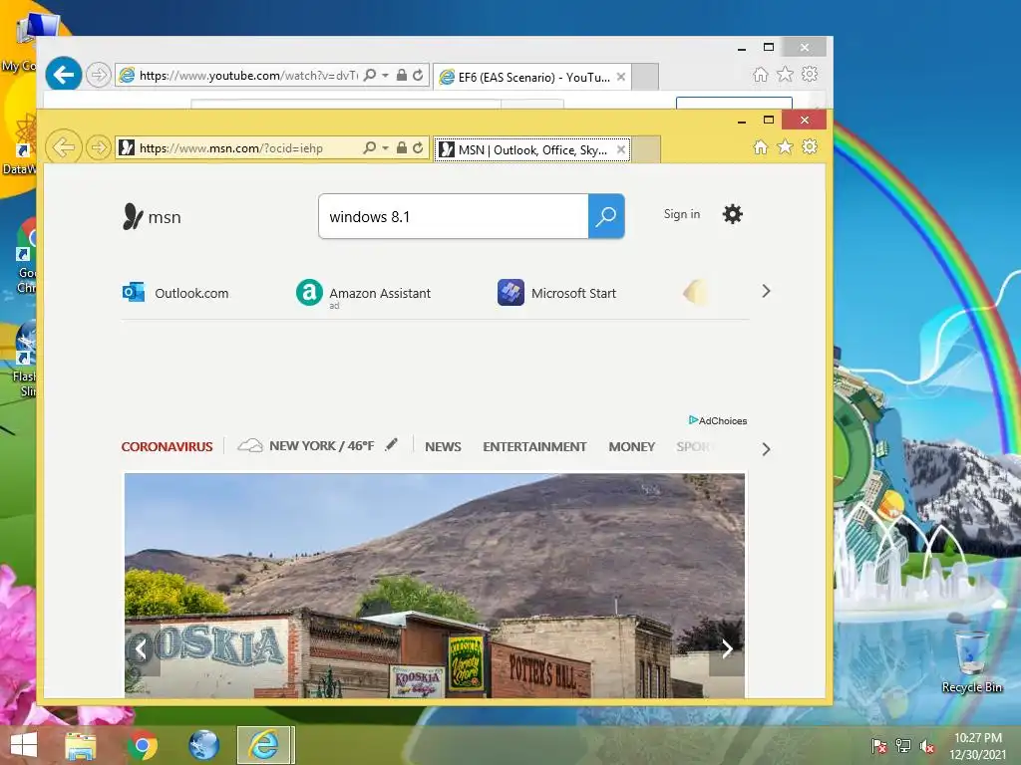Click the youtube.com address bar URL

pos(248,76)
